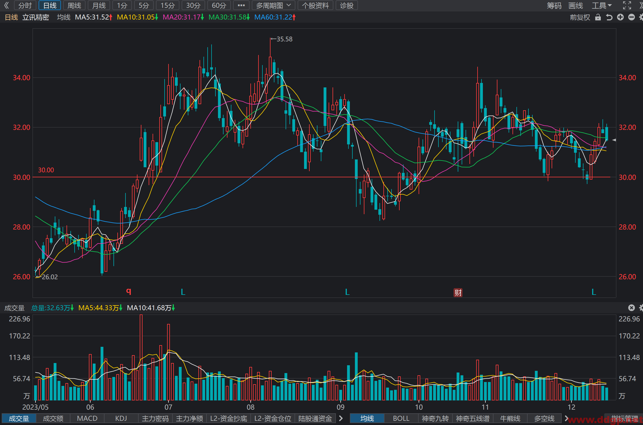Zoom out with the minus circle icon
The image size is (643, 425).
coord(632,17)
